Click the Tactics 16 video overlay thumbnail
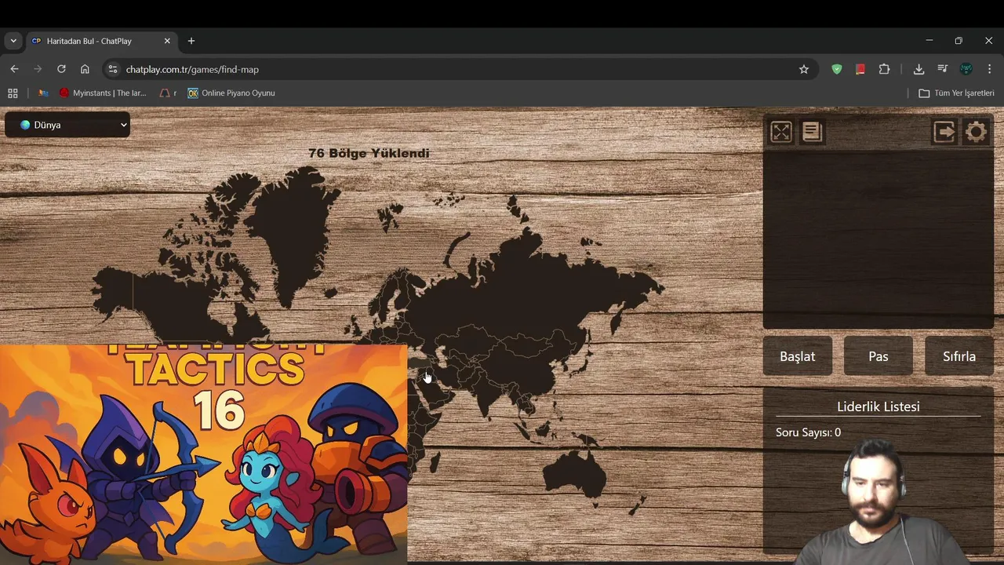 point(203,454)
